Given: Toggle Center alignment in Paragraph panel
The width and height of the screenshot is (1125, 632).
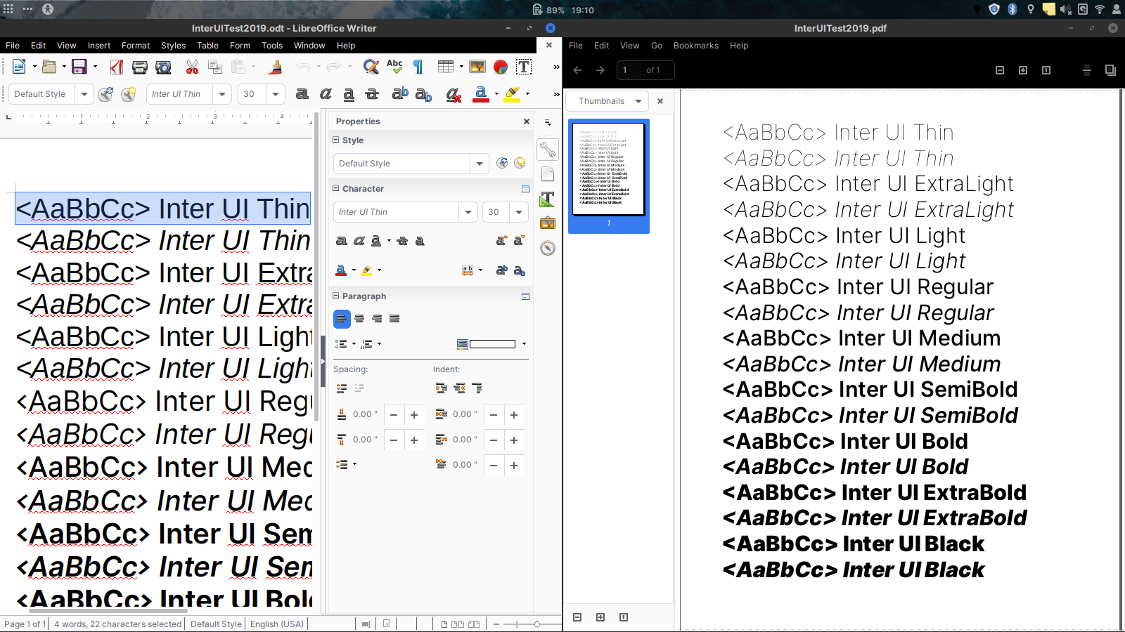Looking at the screenshot, I should [359, 319].
